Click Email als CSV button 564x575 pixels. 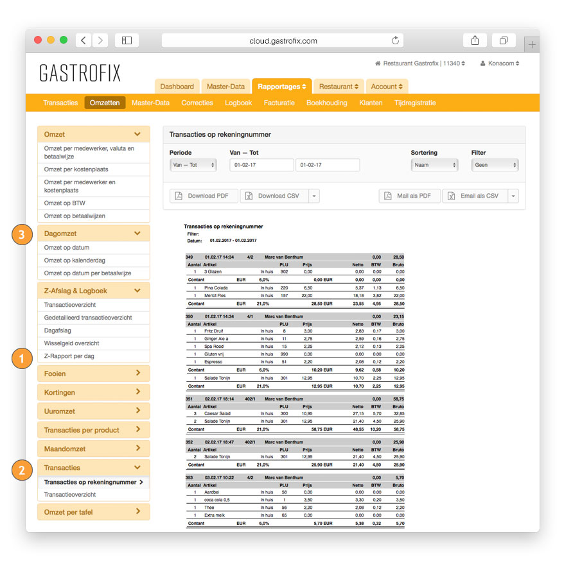coord(475,196)
